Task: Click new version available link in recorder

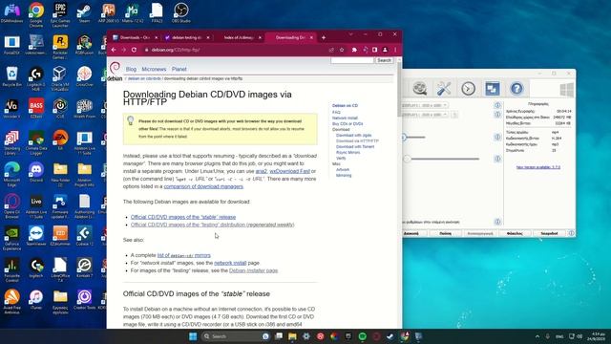Action: pos(538,167)
